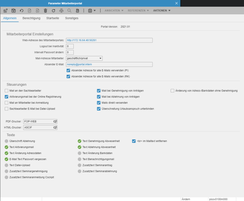Viewport: 244px width, 201px height.
Task: Click the pissv0100m000 status bar entry
Action: [x=218, y=199]
